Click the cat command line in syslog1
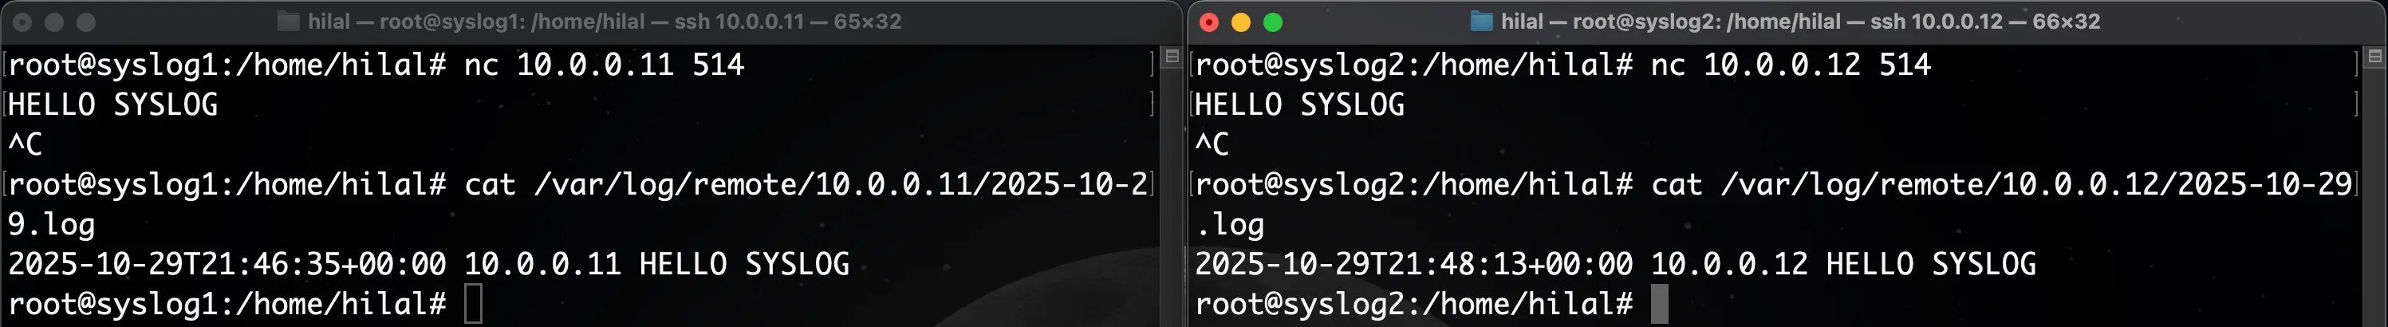The width and height of the screenshot is (2388, 327). click(806, 184)
